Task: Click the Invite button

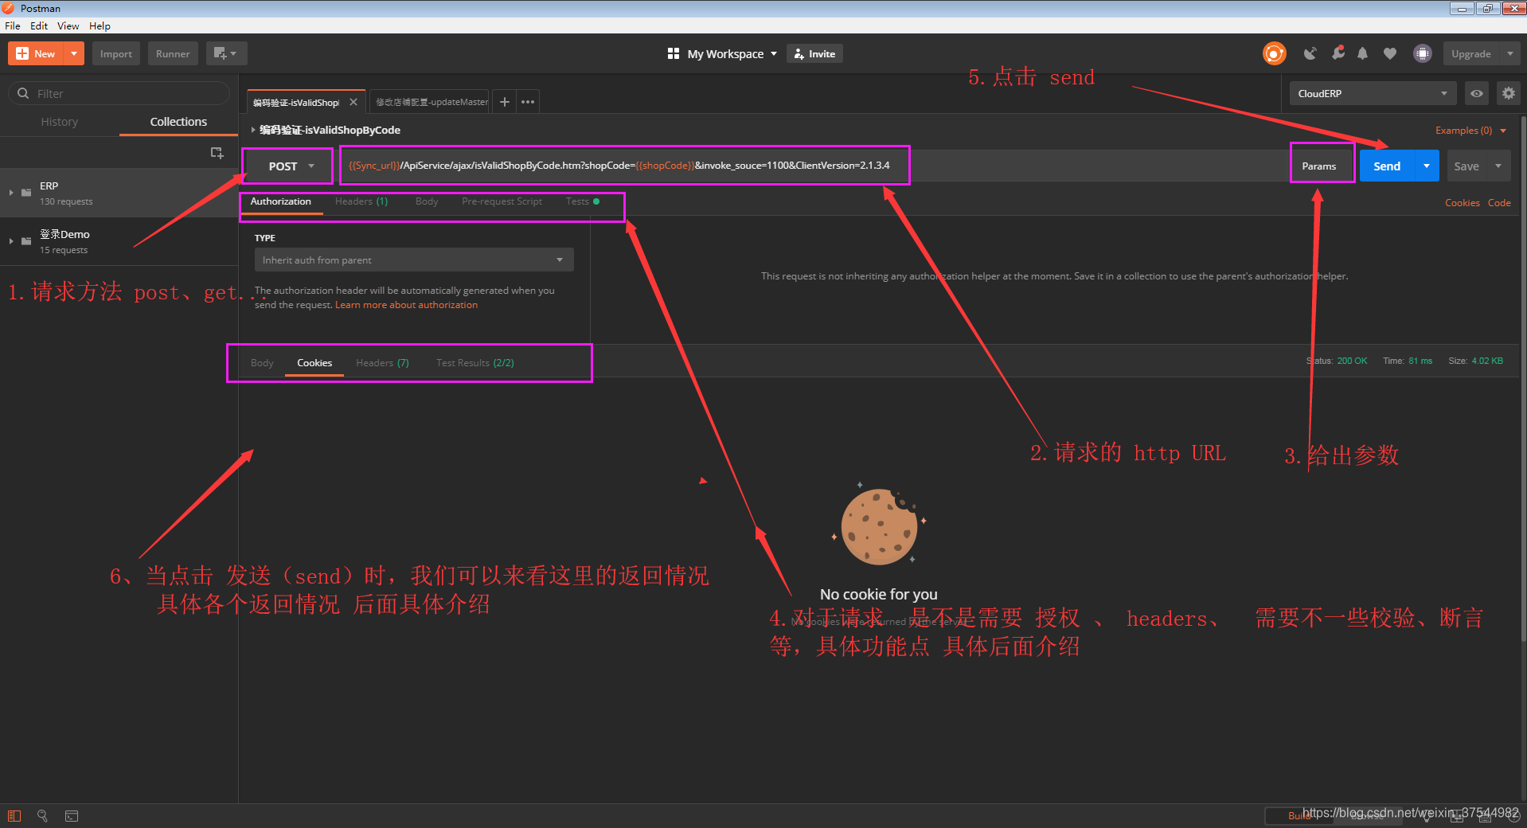Action: coord(814,53)
